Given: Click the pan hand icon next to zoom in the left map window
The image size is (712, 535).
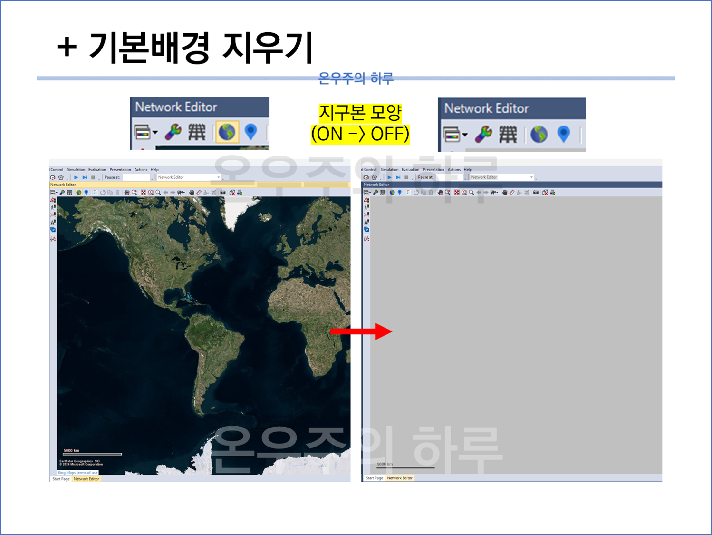Looking at the screenshot, I should point(127,193).
